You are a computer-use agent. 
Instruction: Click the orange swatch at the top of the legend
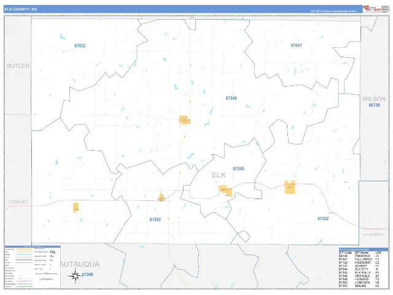pos(24,249)
